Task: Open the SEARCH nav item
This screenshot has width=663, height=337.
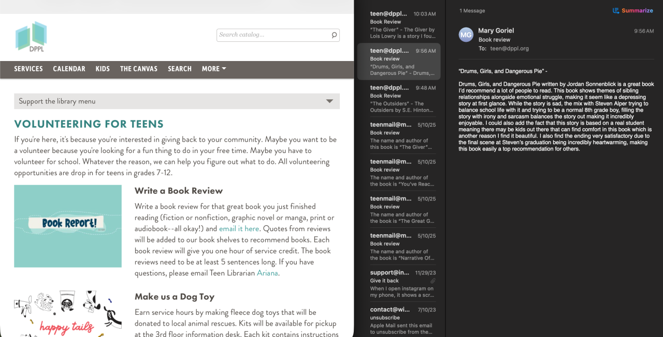Action: [x=180, y=69]
